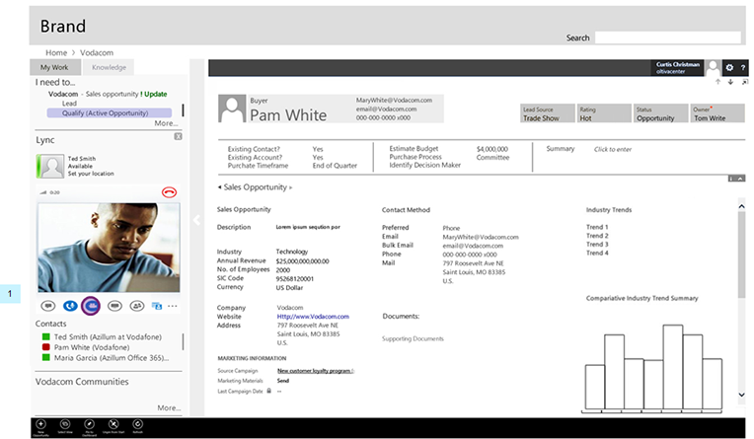Open settings gear in top bar
Image resolution: width=754 pixels, height=439 pixels.
click(x=729, y=67)
